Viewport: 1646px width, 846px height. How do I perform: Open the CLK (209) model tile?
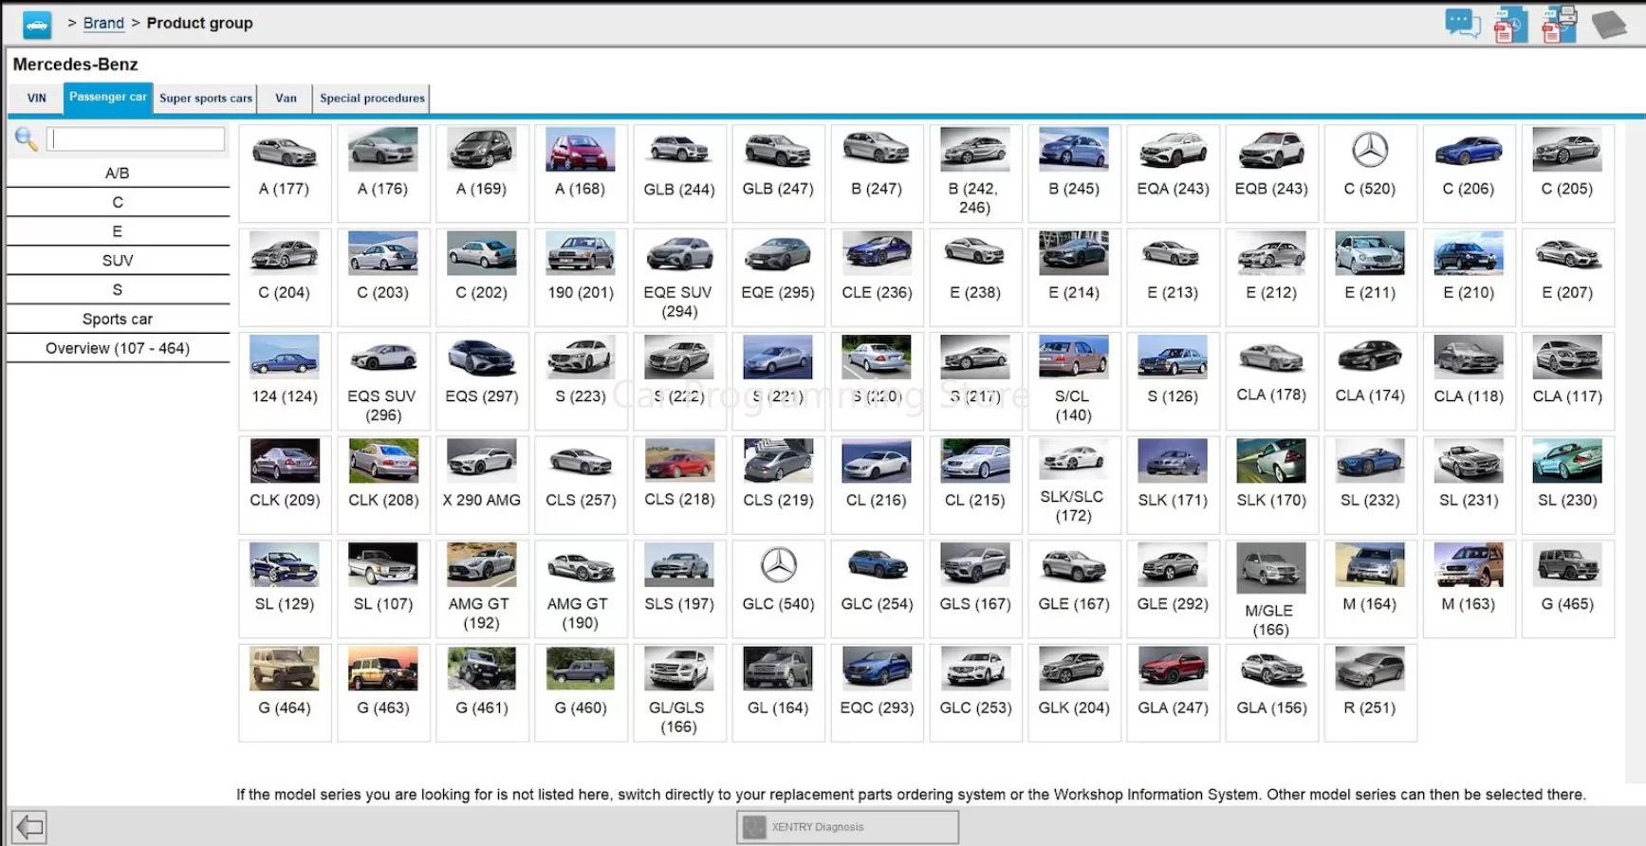285,485
